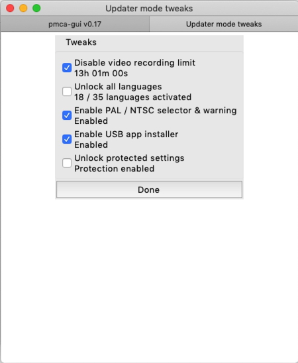Enable the Unlock all languages checkbox
298x363 pixels.
point(67,91)
